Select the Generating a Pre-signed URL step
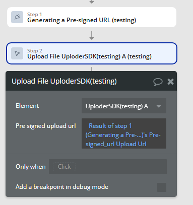 point(92,17)
